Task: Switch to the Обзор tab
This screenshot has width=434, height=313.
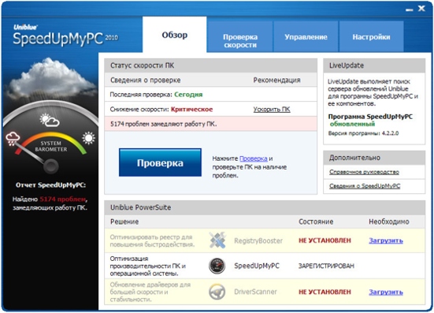Action: 175,35
